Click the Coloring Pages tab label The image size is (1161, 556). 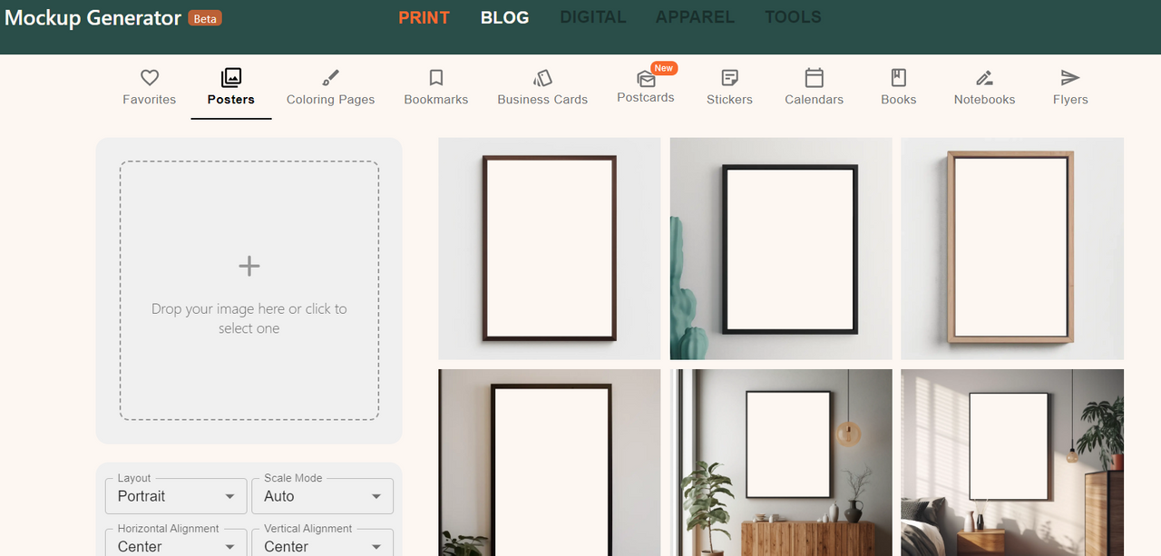coord(330,100)
